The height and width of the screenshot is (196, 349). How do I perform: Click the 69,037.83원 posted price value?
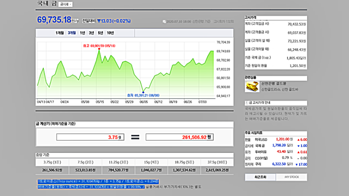[297, 33]
